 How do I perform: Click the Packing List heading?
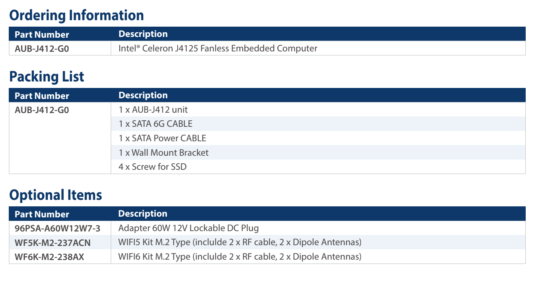[47, 77]
